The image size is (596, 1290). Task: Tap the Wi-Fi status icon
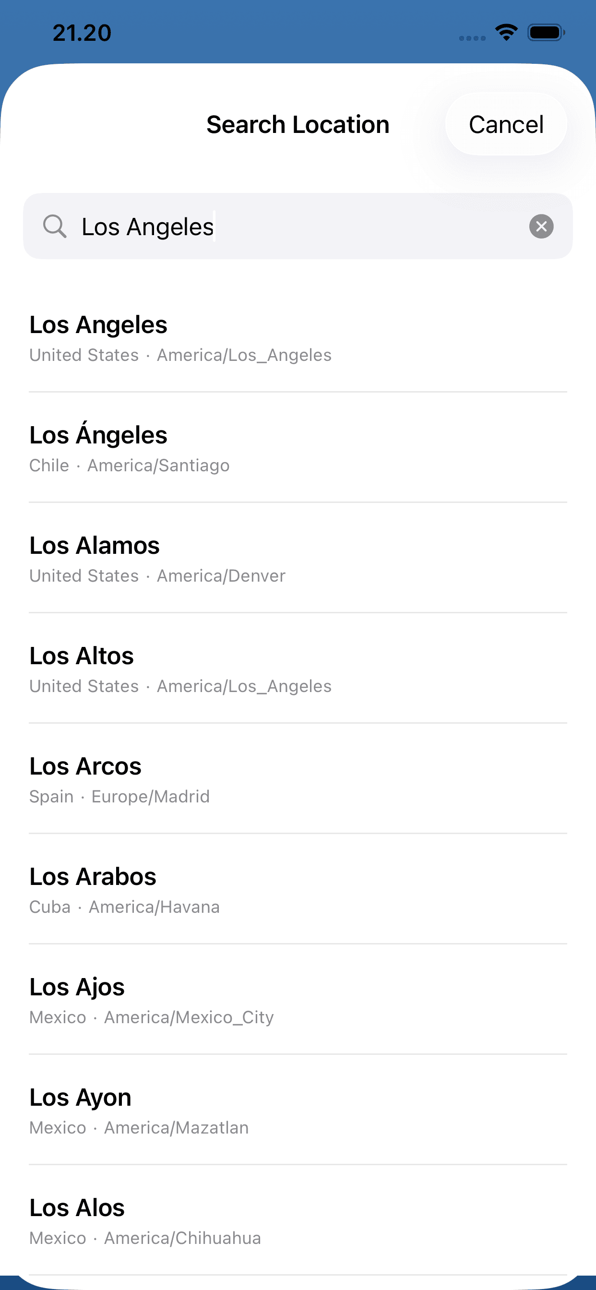point(506,33)
